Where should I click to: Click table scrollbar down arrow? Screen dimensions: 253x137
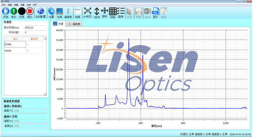(45, 94)
